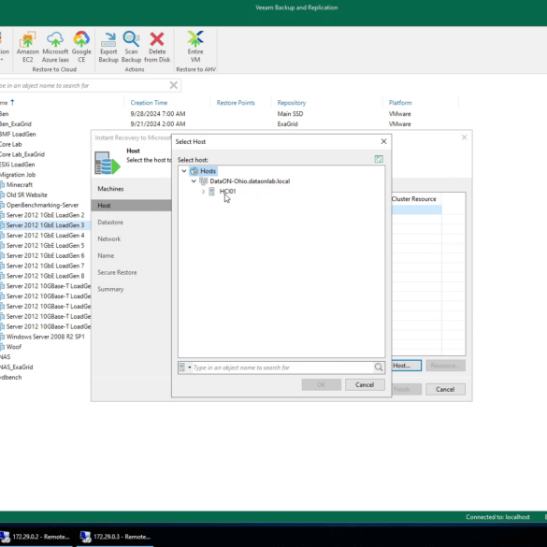Click the Instant Recovery wizard icon
The width and height of the screenshot is (547, 547).
click(x=108, y=163)
